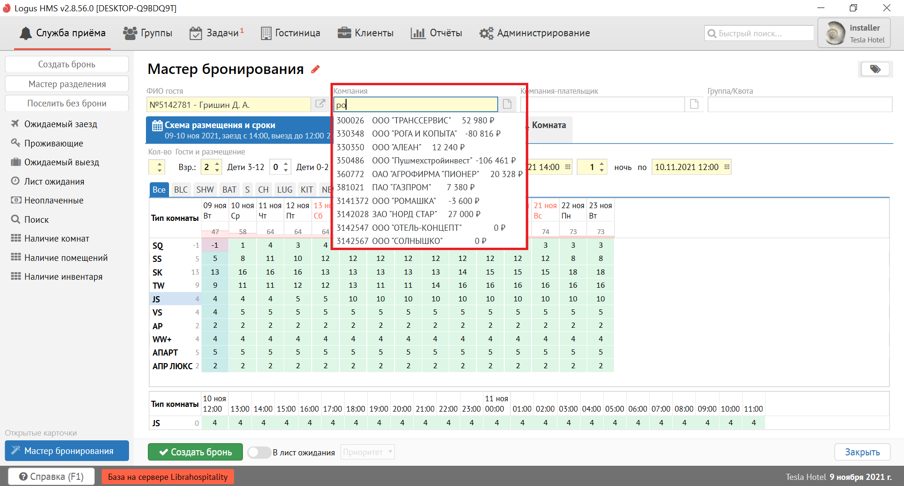The height and width of the screenshot is (486, 904).
Task: Click the red pencil edit icon beside title
Action: click(315, 69)
